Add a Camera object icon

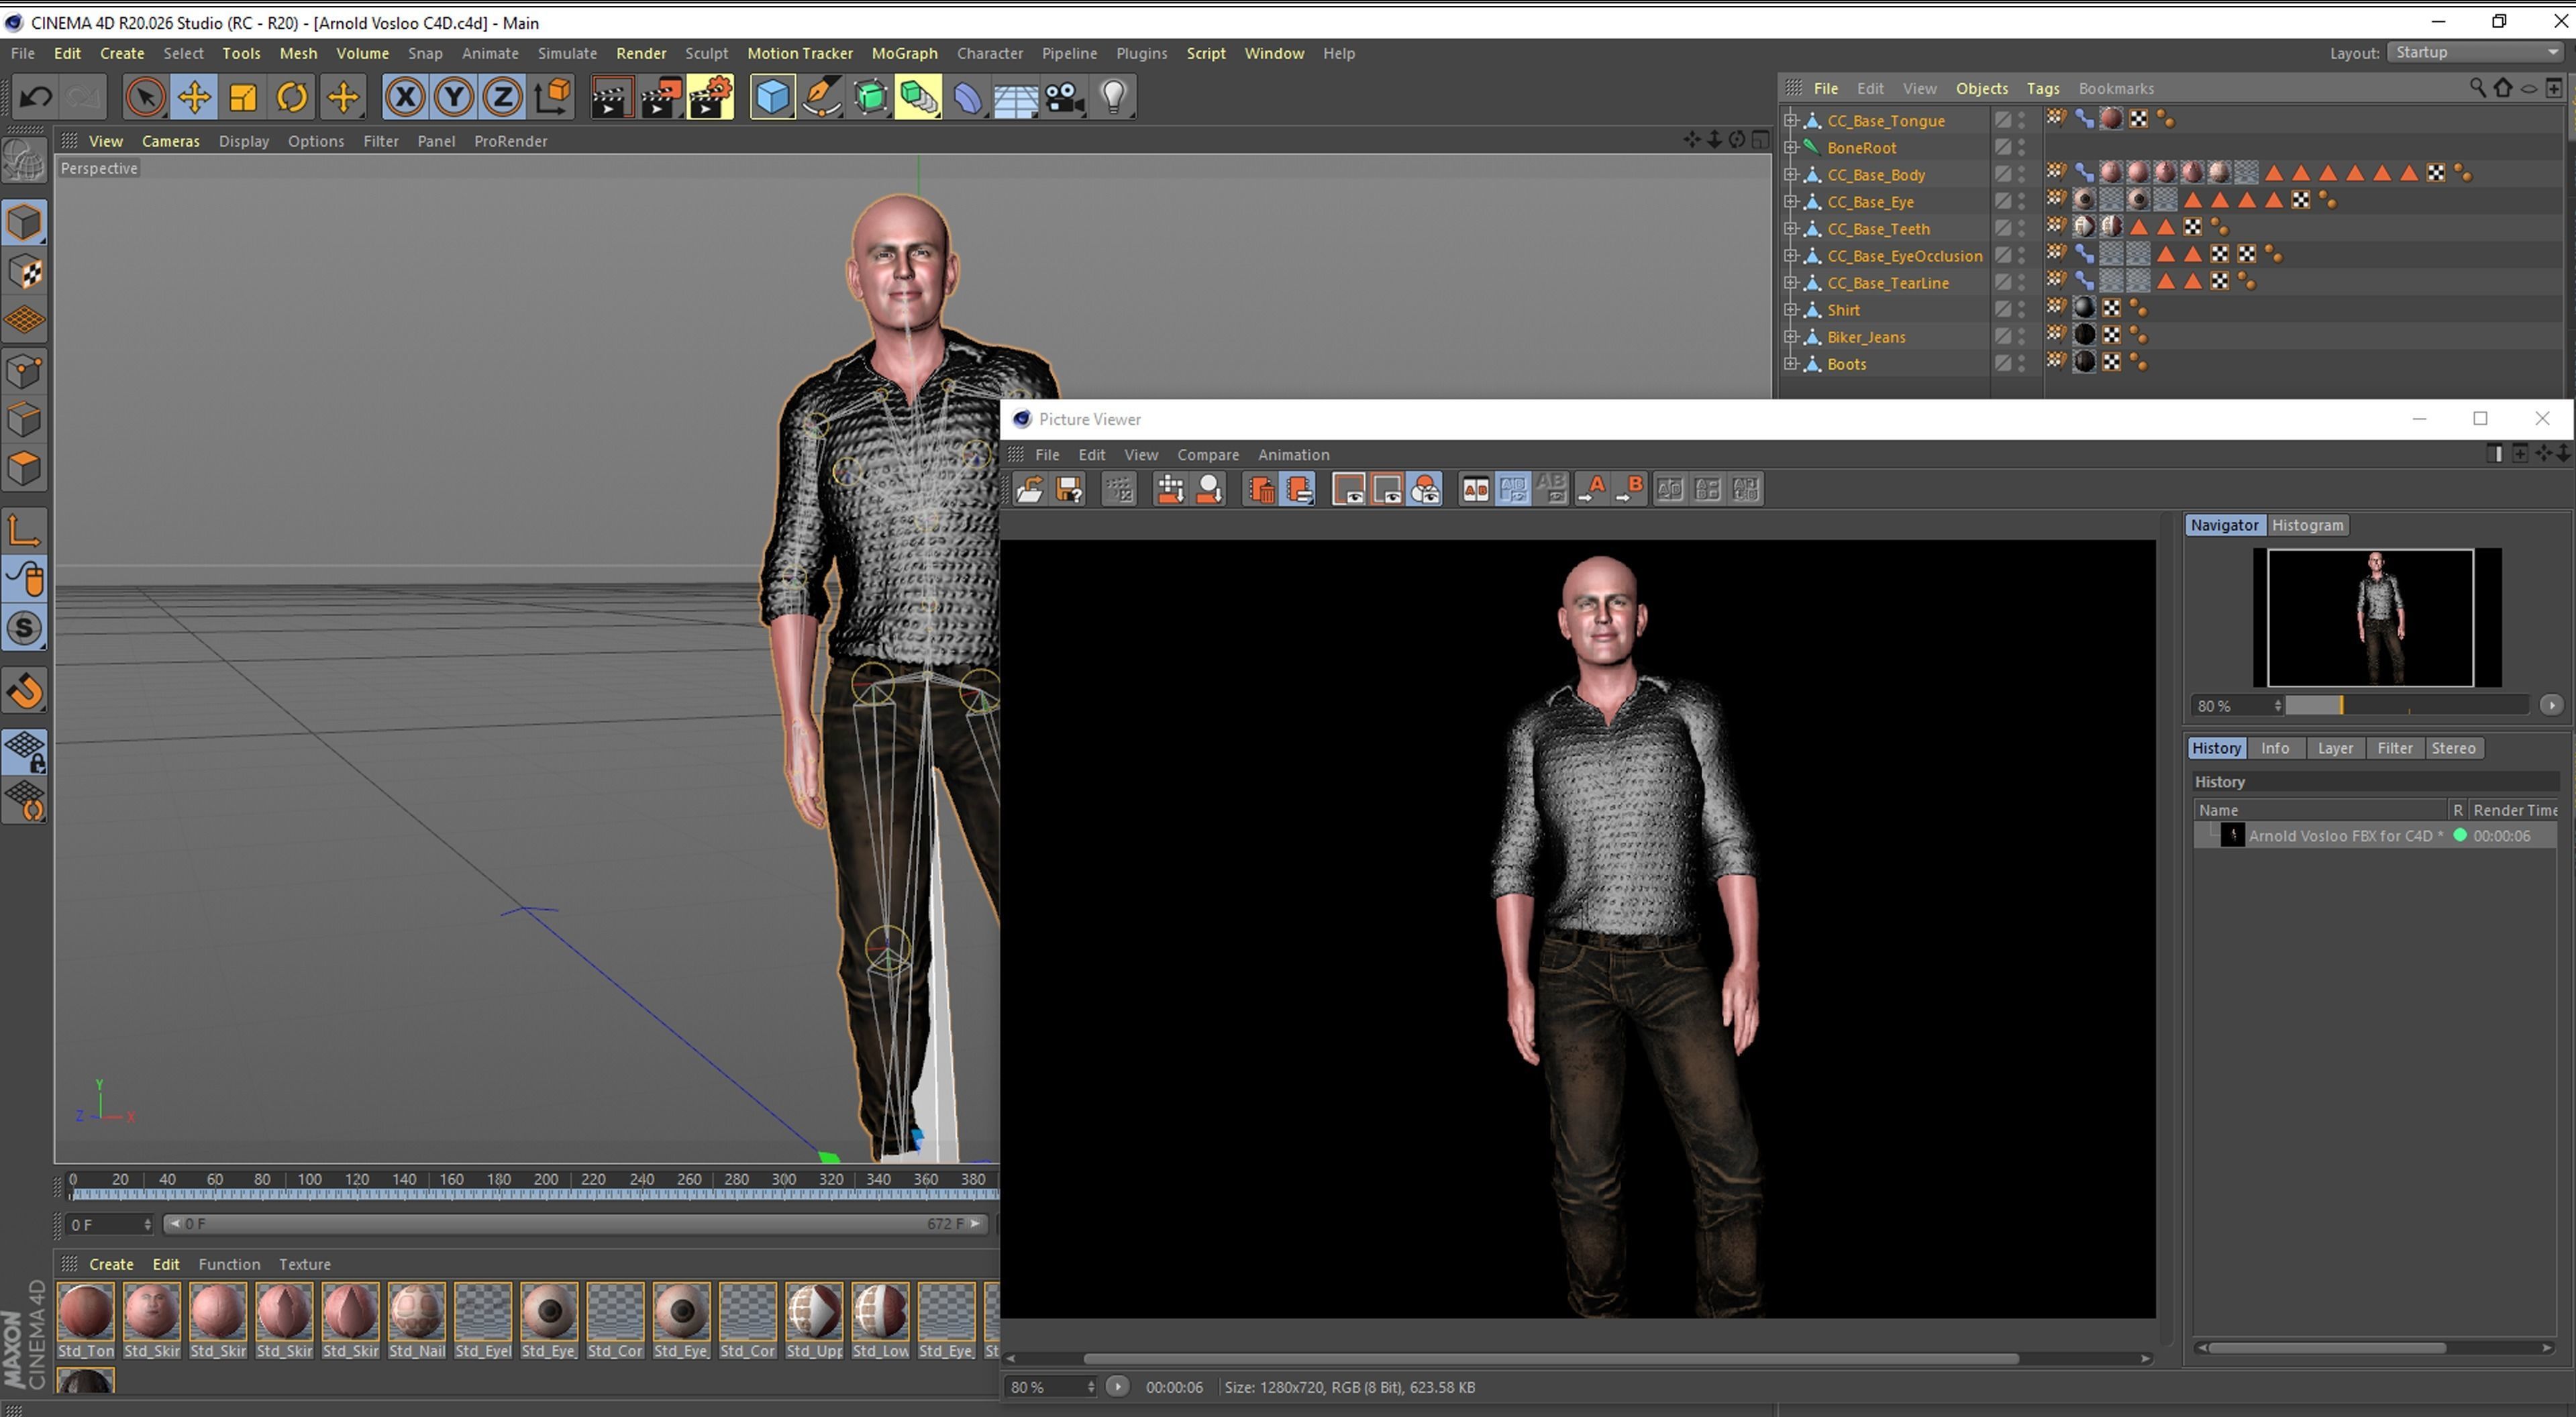coord(1065,97)
